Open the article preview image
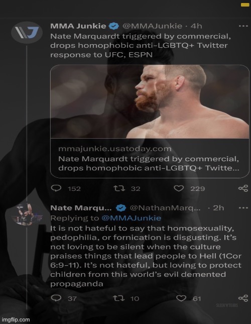 point(150,101)
